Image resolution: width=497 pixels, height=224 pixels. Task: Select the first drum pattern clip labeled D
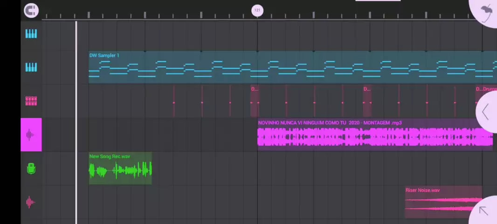255,101
